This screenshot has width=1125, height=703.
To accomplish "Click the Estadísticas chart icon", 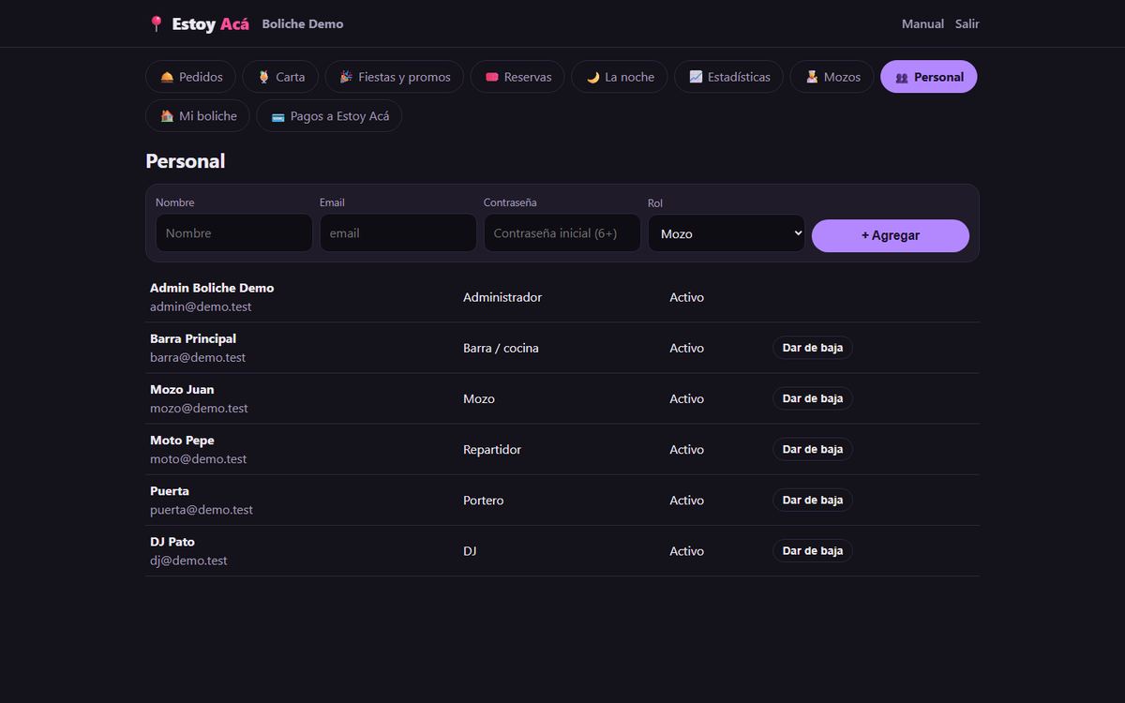I will pyautogui.click(x=696, y=77).
